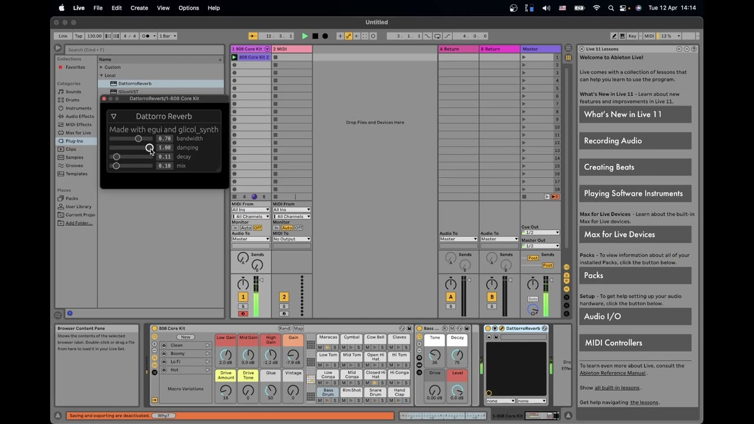Click the arm record button on track 1

[x=243, y=314]
